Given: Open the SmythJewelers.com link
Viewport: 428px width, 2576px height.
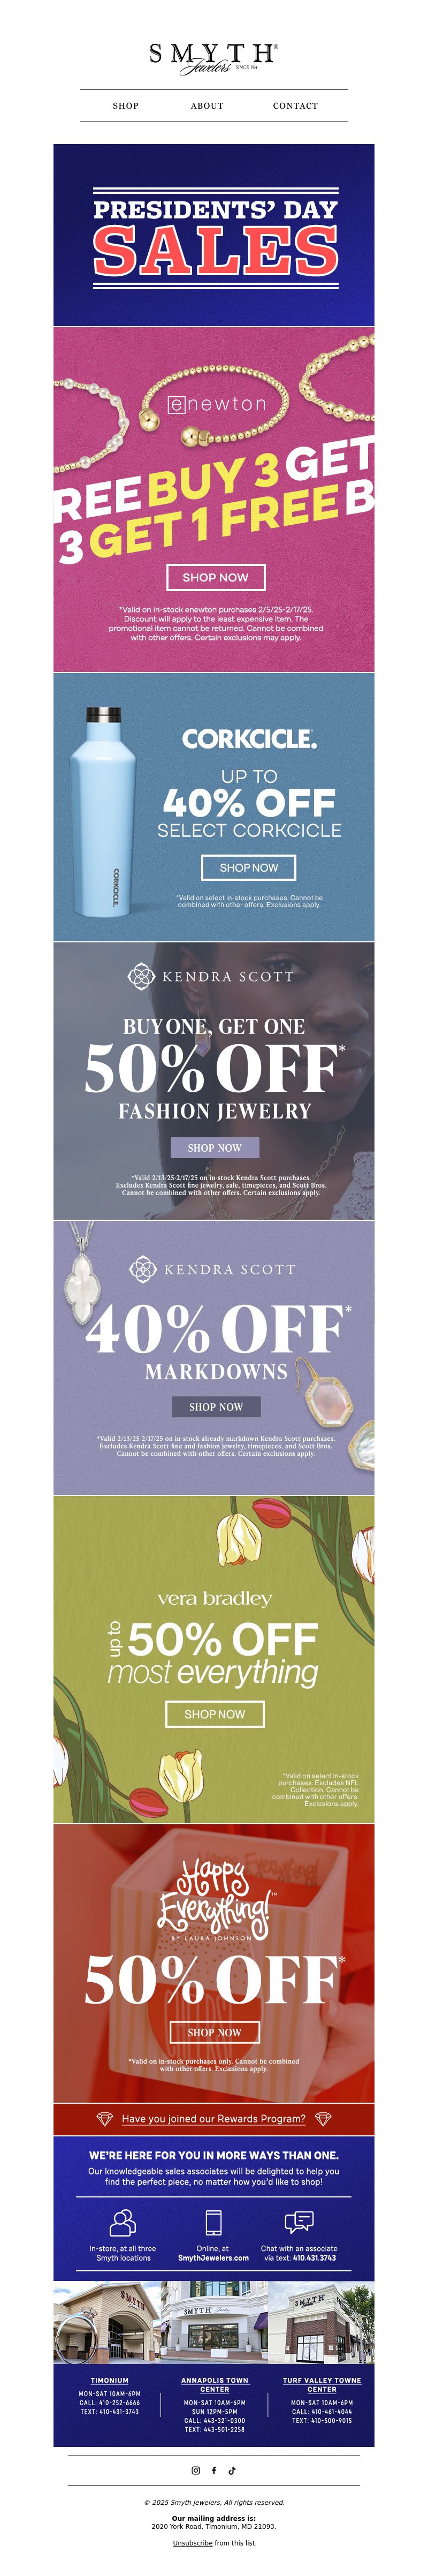Looking at the screenshot, I should 213,2258.
